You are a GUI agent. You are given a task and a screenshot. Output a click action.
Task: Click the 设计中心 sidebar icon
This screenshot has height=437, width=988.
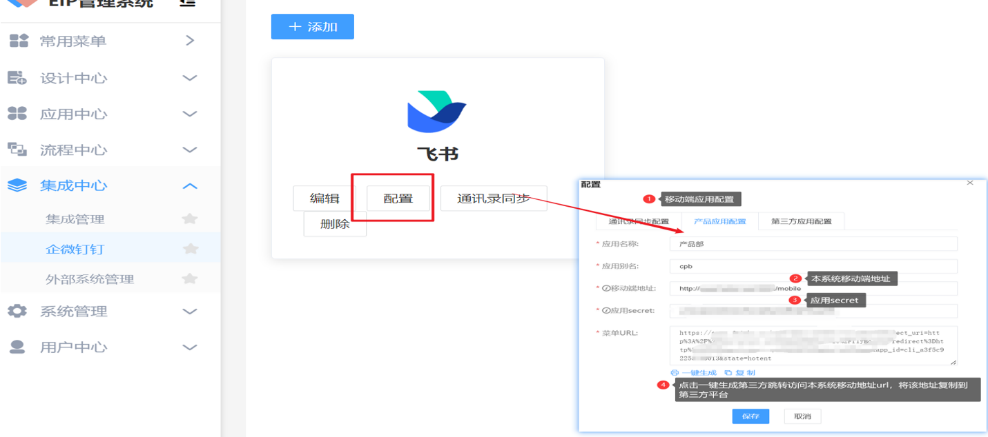click(17, 78)
